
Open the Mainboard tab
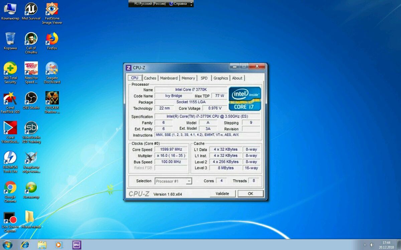click(x=169, y=78)
